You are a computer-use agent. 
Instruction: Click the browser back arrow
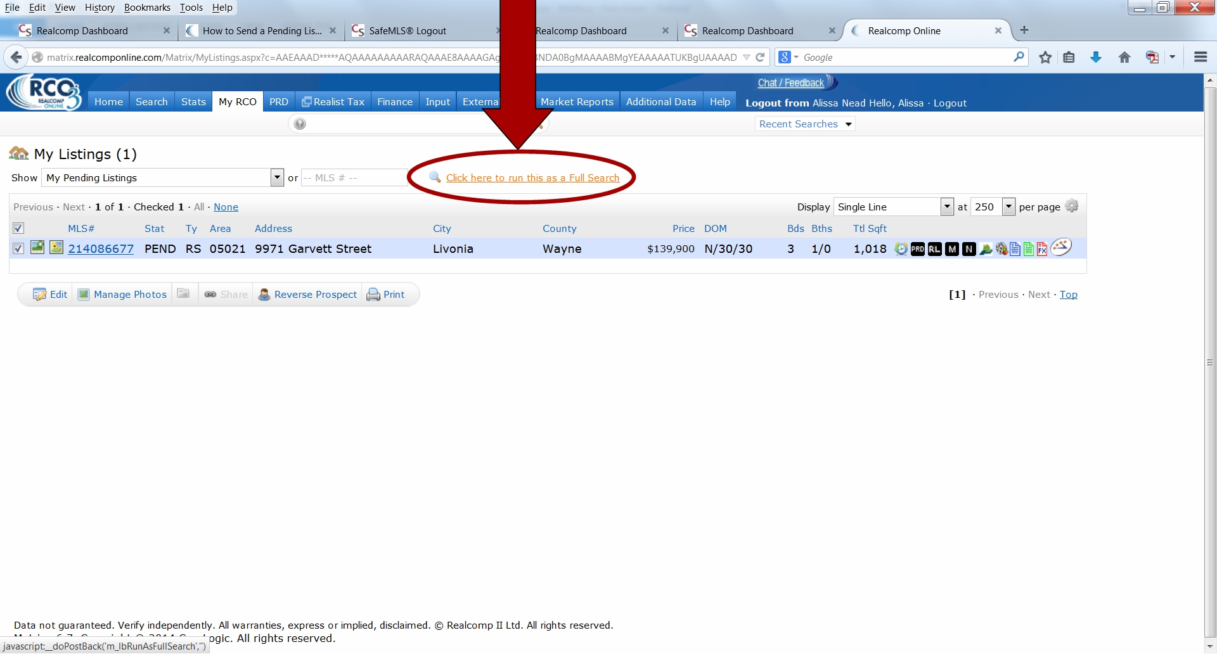(x=16, y=57)
